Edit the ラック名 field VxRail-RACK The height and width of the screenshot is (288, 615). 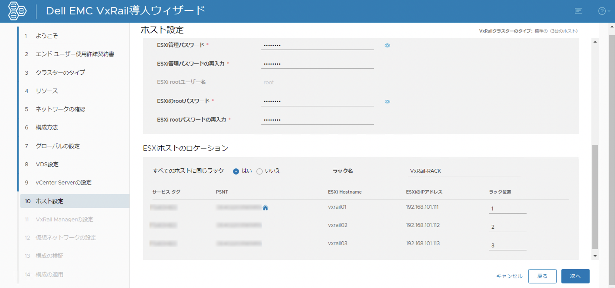click(x=464, y=171)
